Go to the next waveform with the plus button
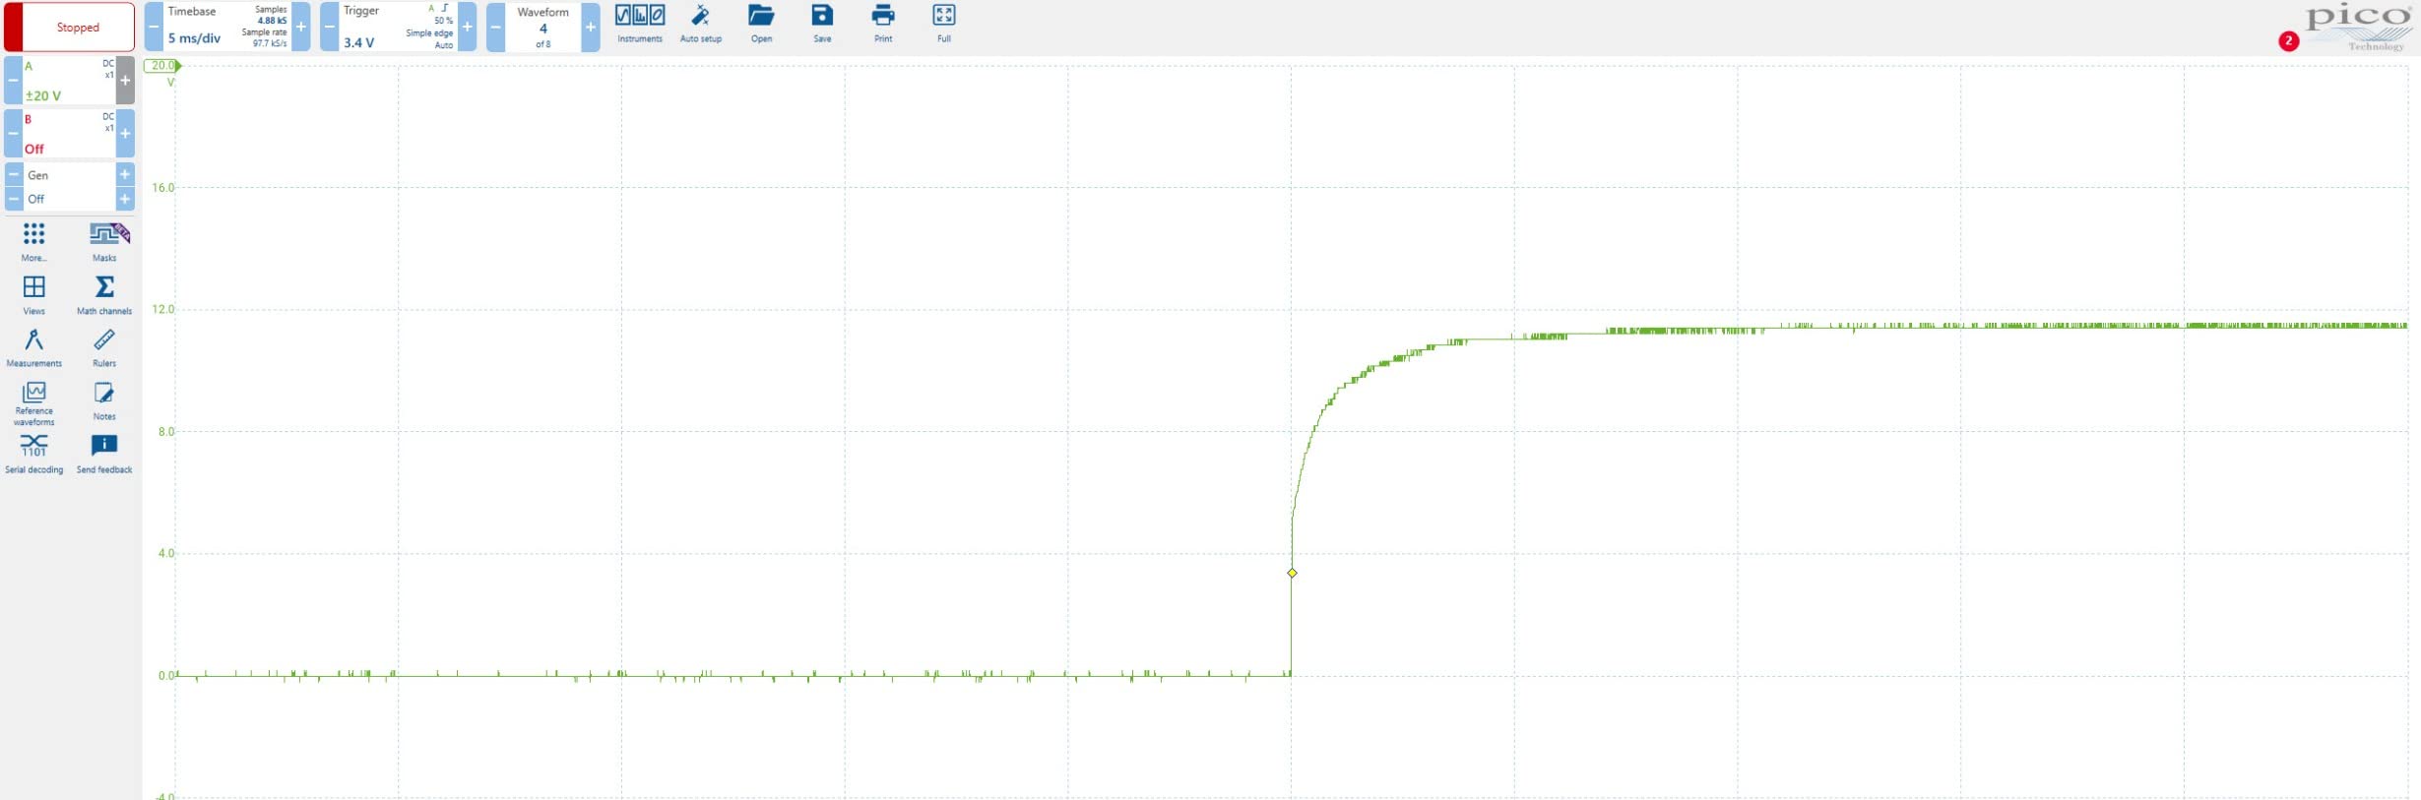This screenshot has height=800, width=2421. pyautogui.click(x=591, y=27)
